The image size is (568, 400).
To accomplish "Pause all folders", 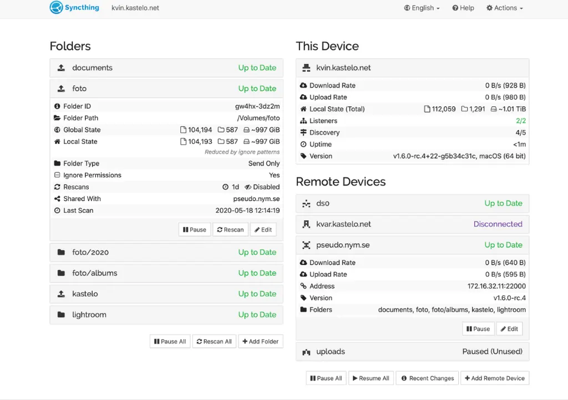I will pos(170,341).
